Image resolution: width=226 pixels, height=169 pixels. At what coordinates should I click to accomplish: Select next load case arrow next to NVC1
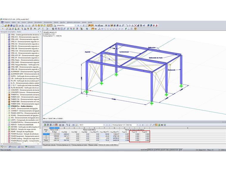[x=109, y=125]
